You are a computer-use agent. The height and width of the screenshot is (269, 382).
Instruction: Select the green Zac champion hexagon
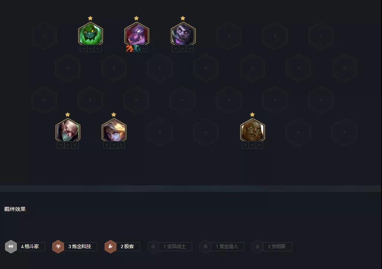(x=90, y=33)
